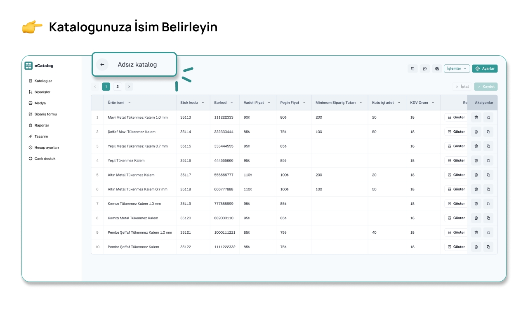Click the globe web link icon

[x=437, y=69]
